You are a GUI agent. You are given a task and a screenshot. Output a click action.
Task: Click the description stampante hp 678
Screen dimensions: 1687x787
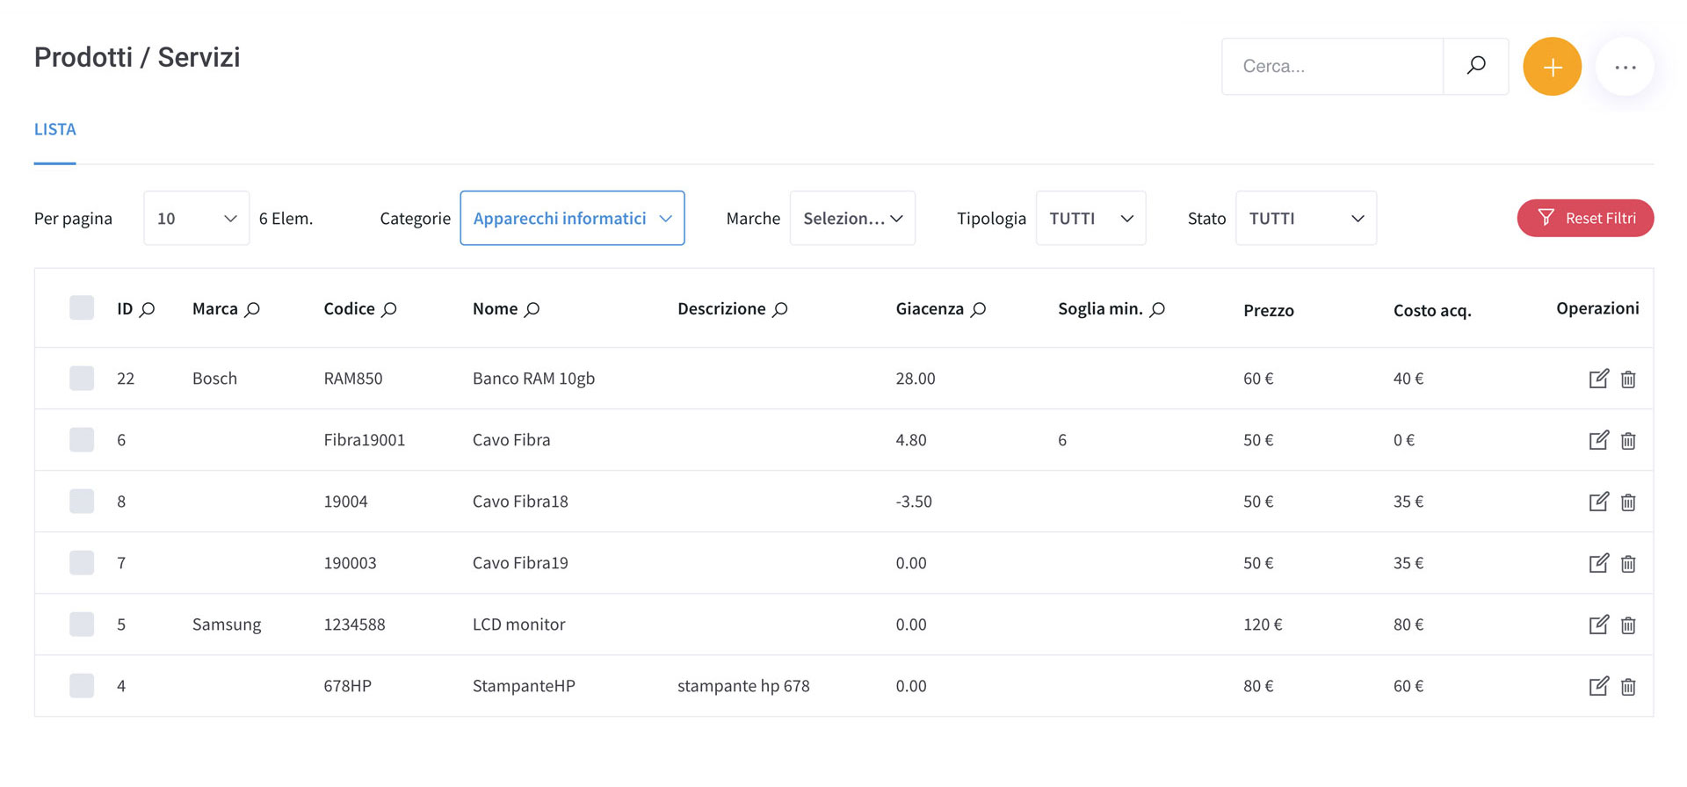point(743,686)
